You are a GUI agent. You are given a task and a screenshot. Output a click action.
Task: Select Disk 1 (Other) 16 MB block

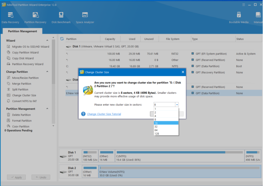[x=107, y=156]
